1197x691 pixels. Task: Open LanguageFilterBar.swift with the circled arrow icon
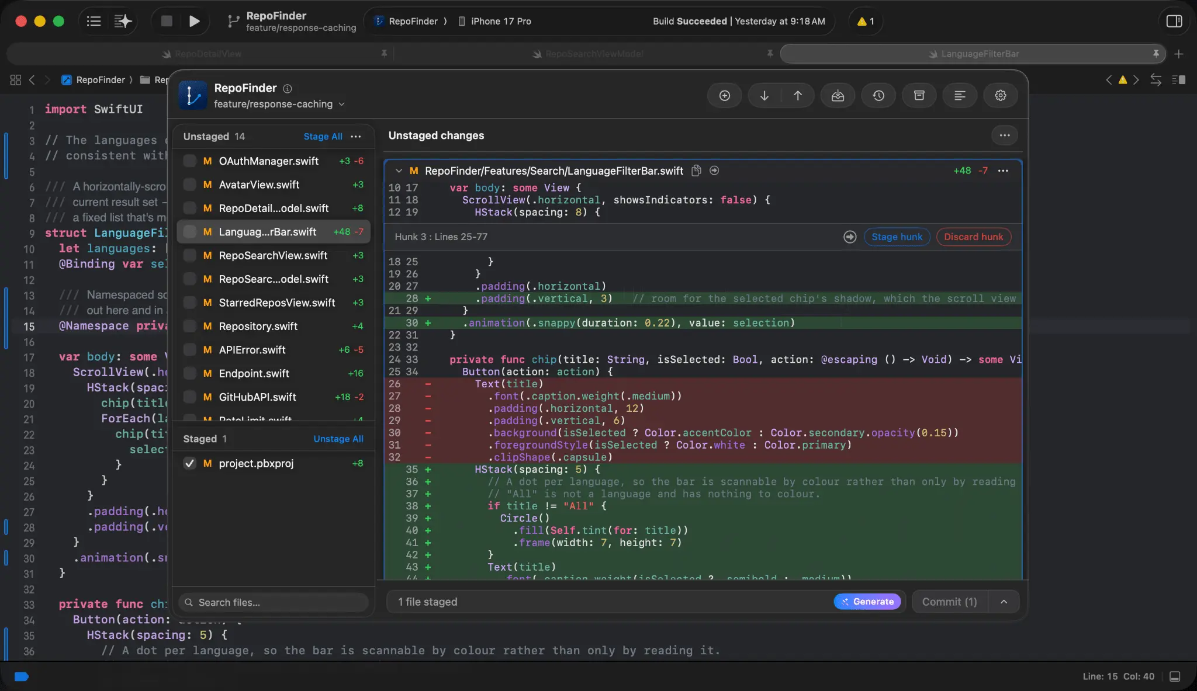(714, 171)
